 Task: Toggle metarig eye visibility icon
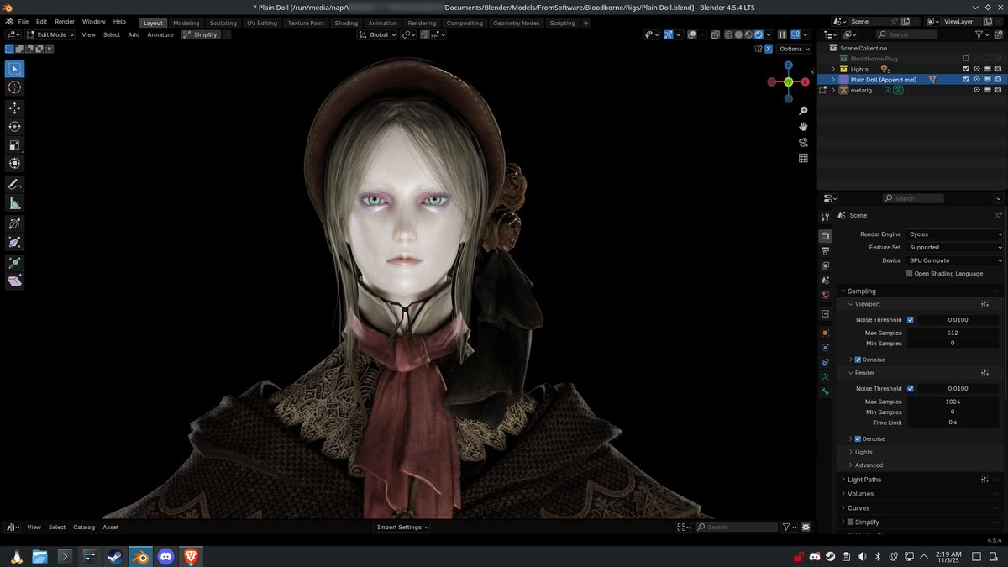point(976,90)
